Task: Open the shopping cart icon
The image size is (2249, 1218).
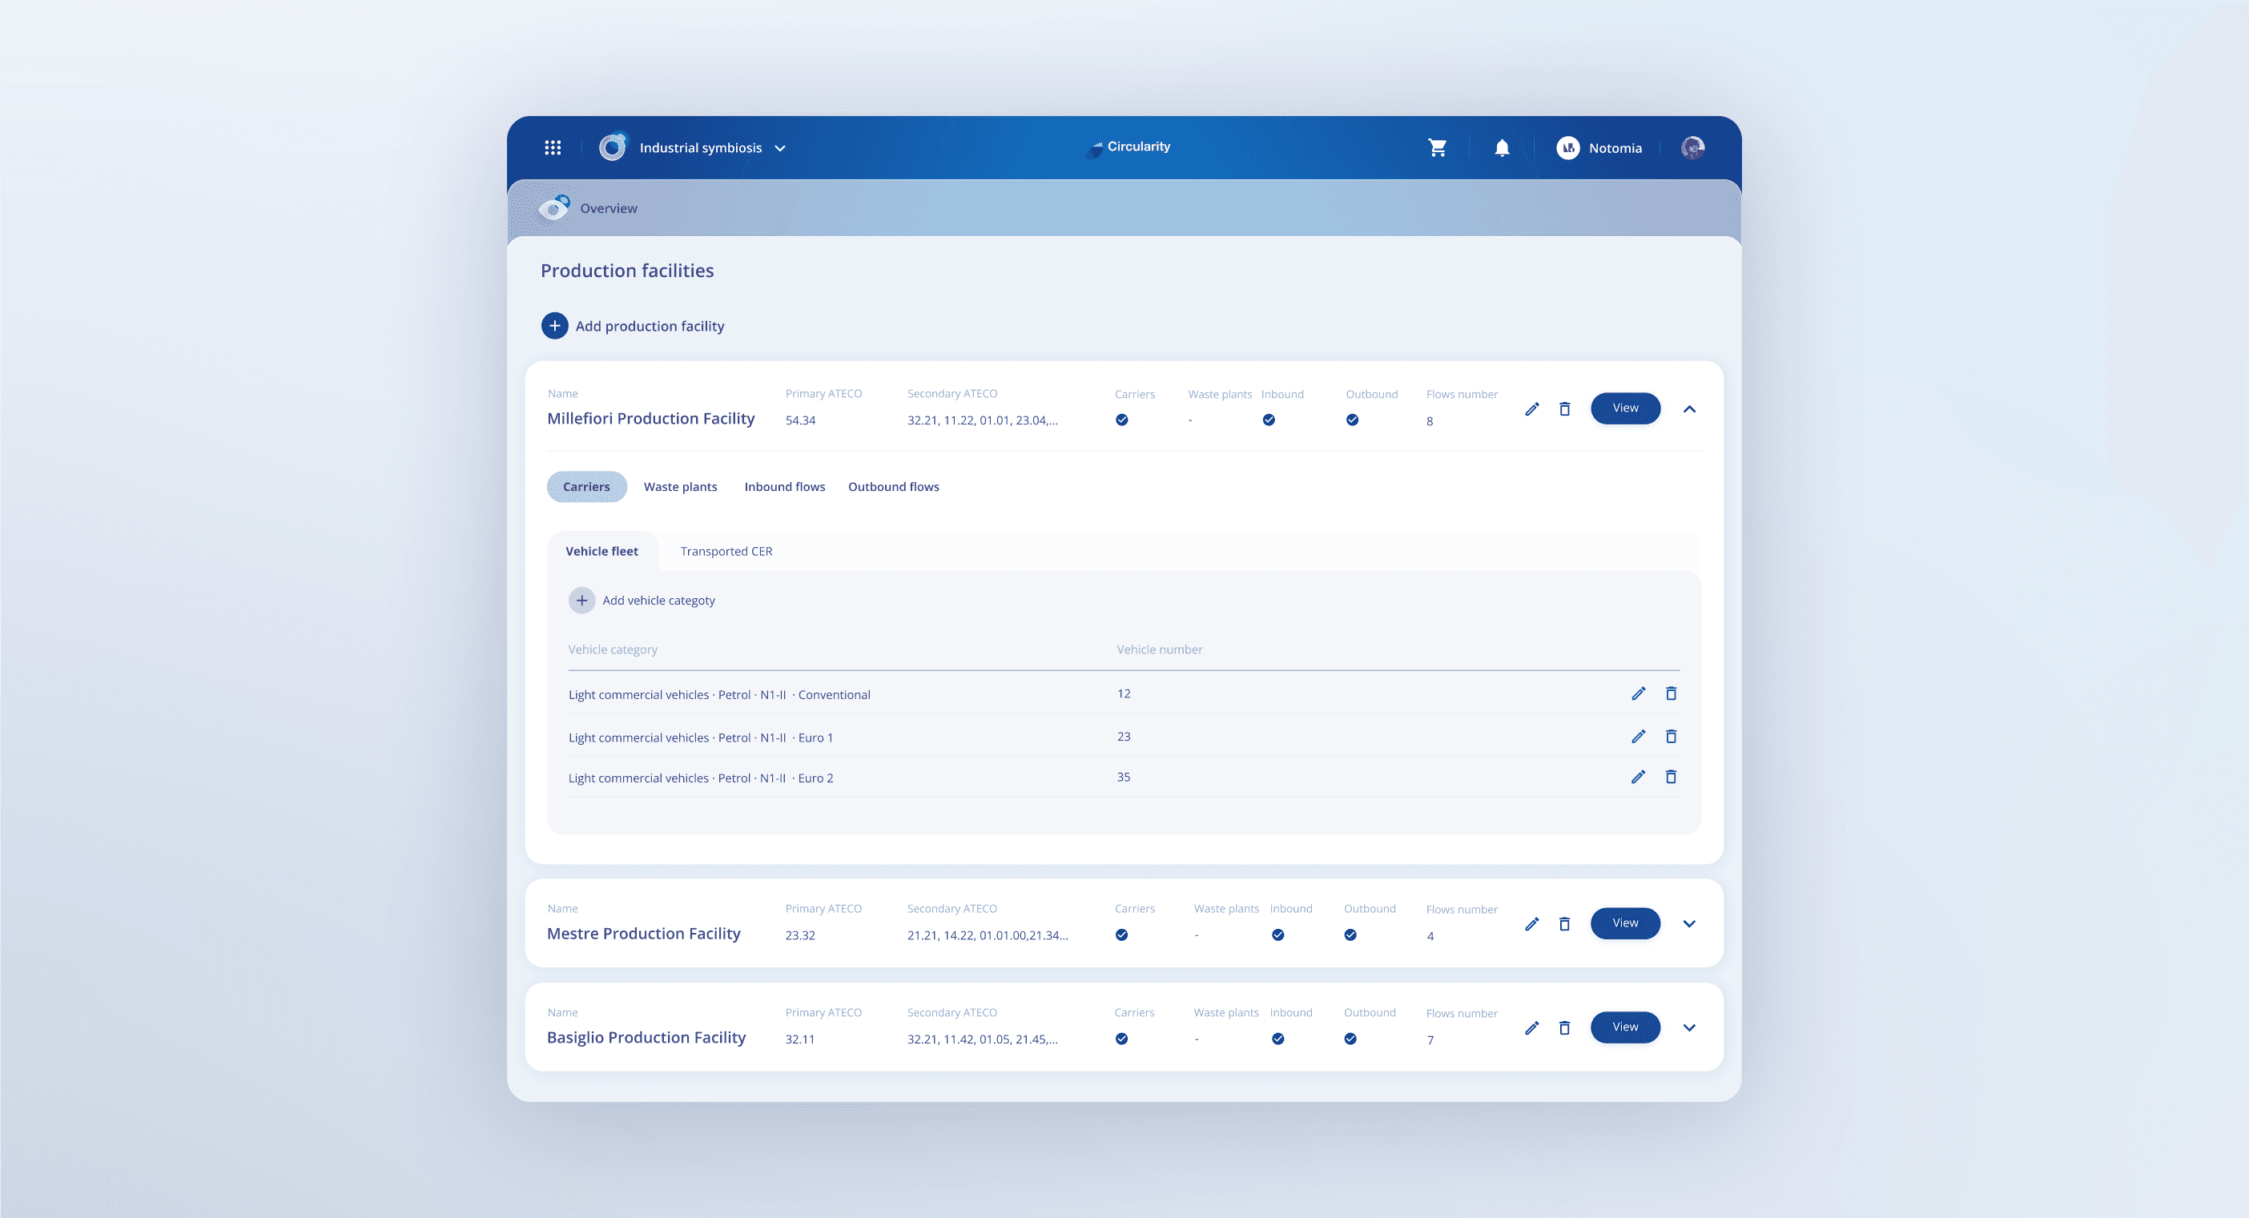Action: tap(1437, 147)
